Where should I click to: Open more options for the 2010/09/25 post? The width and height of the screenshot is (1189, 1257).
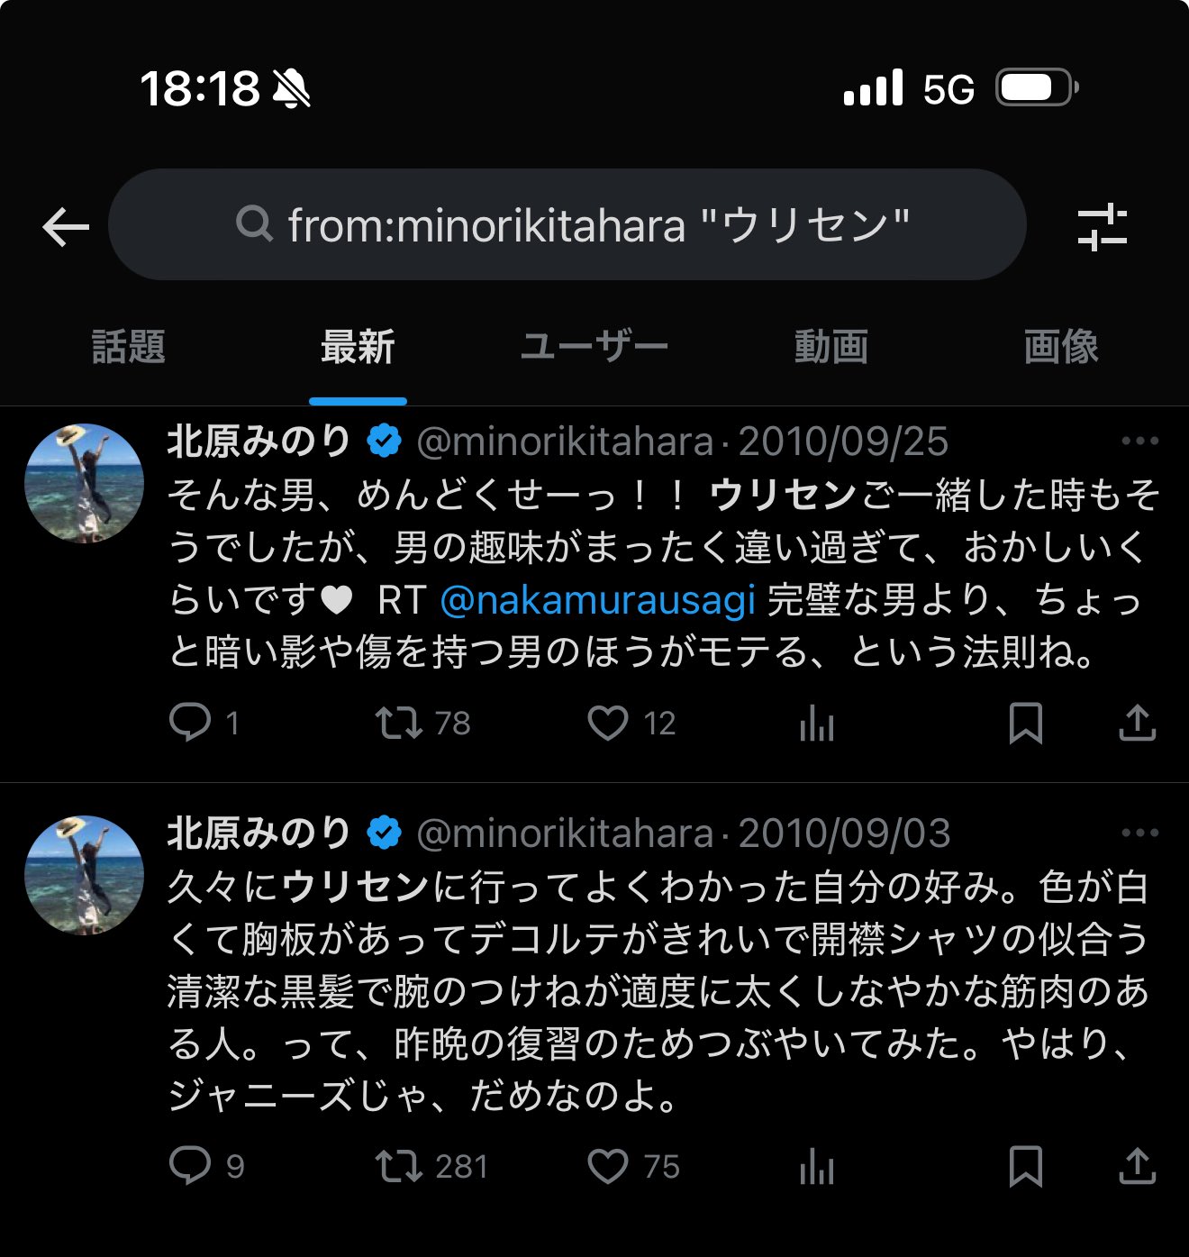tap(1139, 442)
